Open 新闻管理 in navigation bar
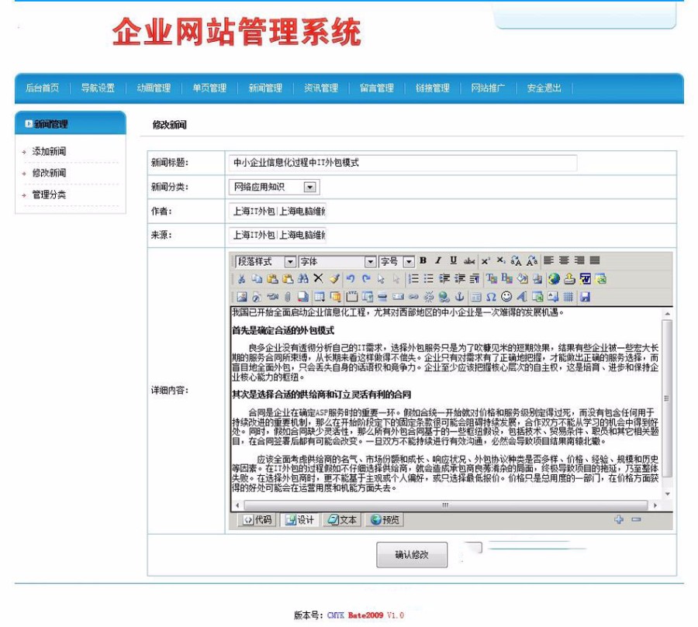The height and width of the screenshot is (627, 698). click(x=265, y=88)
